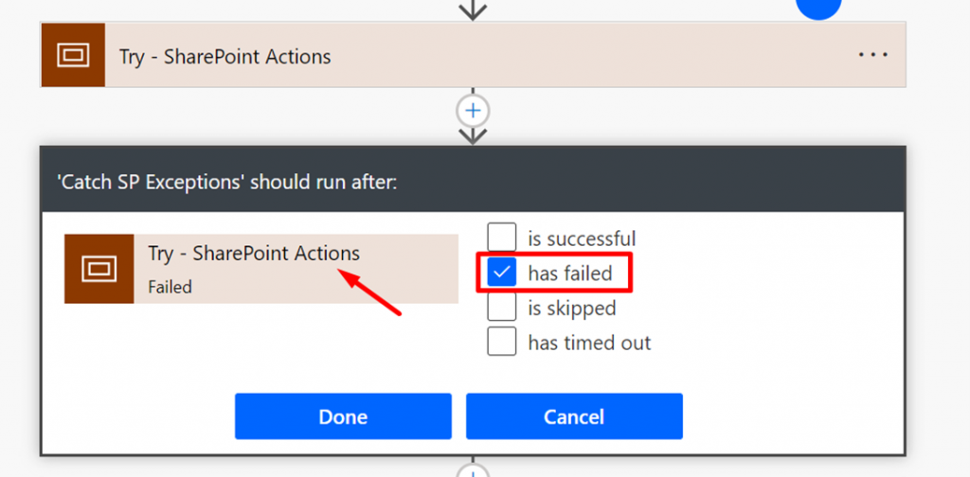Uncheck the 'has failed' checkbox
Image resolution: width=970 pixels, height=477 pixels.
click(x=502, y=274)
